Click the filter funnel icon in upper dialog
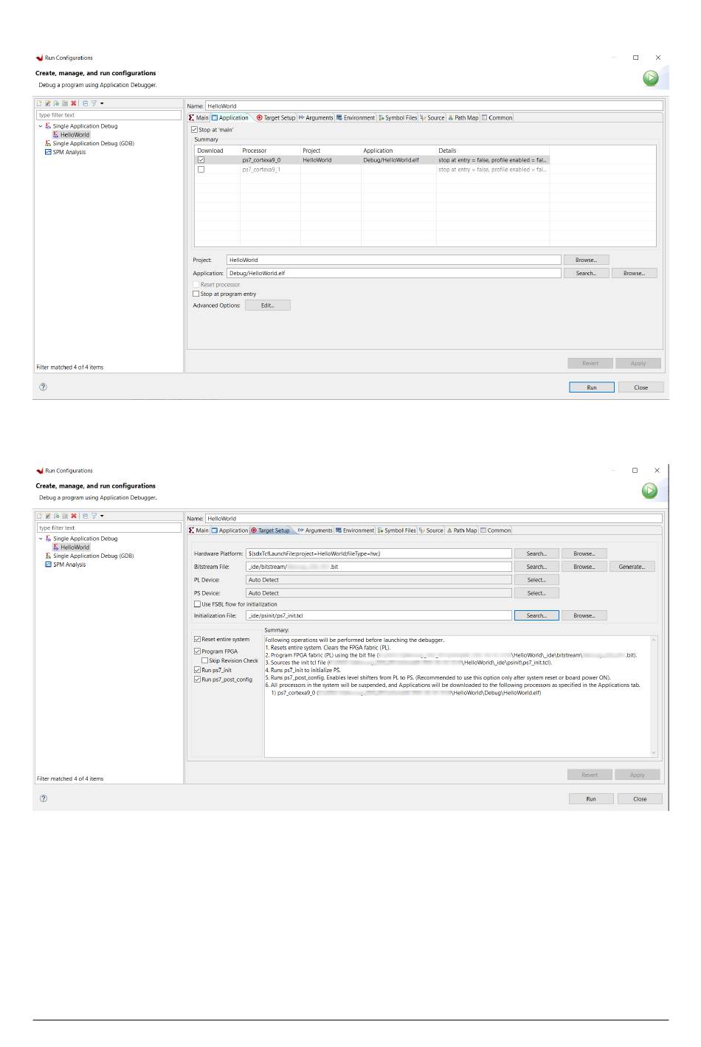 coord(94,103)
